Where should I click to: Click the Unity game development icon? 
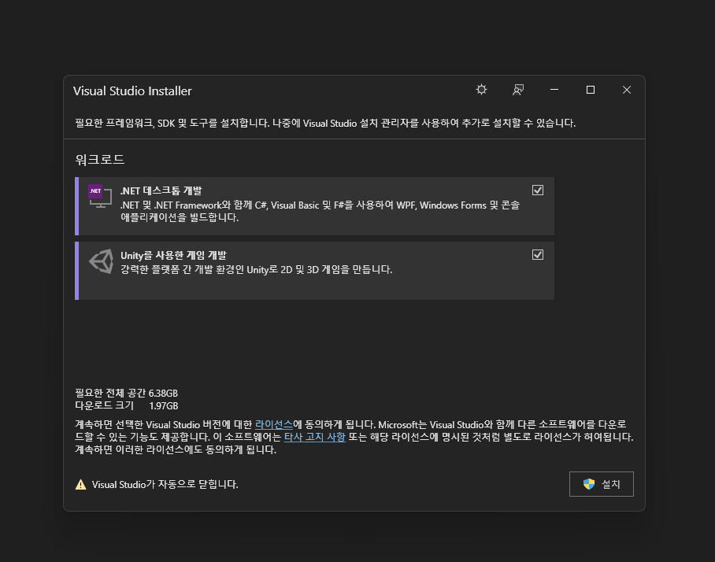point(101,261)
